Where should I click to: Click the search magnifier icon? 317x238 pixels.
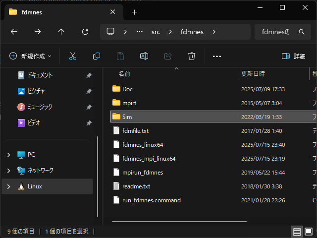pos(302,32)
